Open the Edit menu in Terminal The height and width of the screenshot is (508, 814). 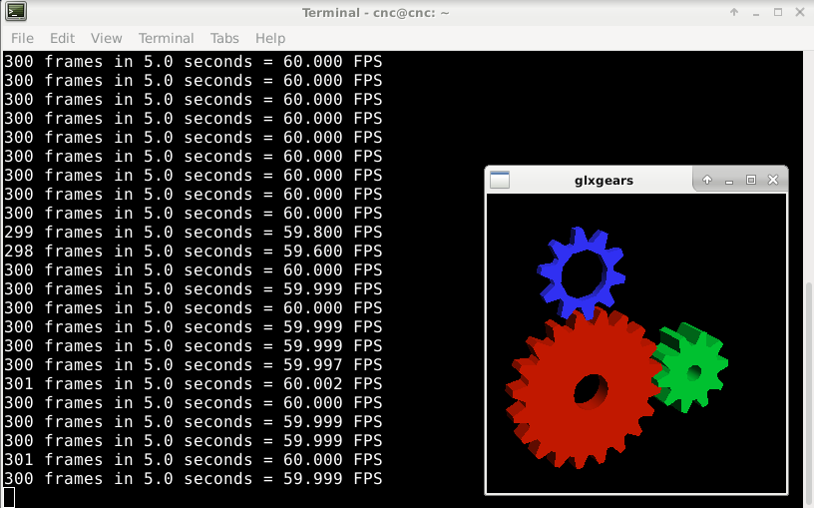point(62,39)
